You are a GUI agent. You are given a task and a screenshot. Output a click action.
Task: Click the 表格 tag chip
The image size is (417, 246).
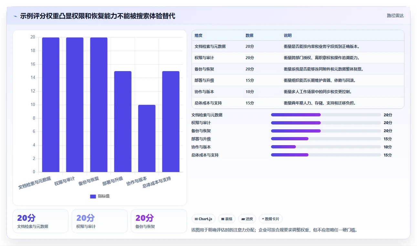227,219
